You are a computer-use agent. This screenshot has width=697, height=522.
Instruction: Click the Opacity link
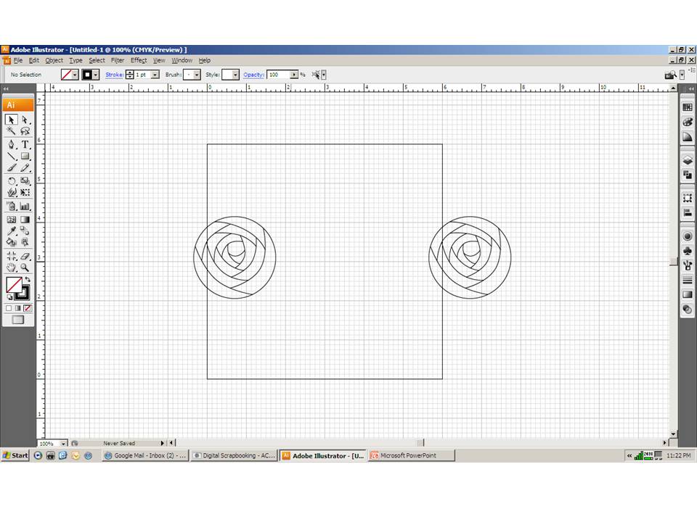coord(253,75)
